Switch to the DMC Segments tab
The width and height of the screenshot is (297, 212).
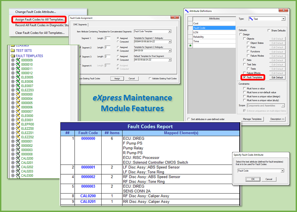pos(80,25)
